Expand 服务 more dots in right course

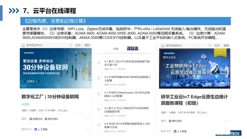(227, 121)
